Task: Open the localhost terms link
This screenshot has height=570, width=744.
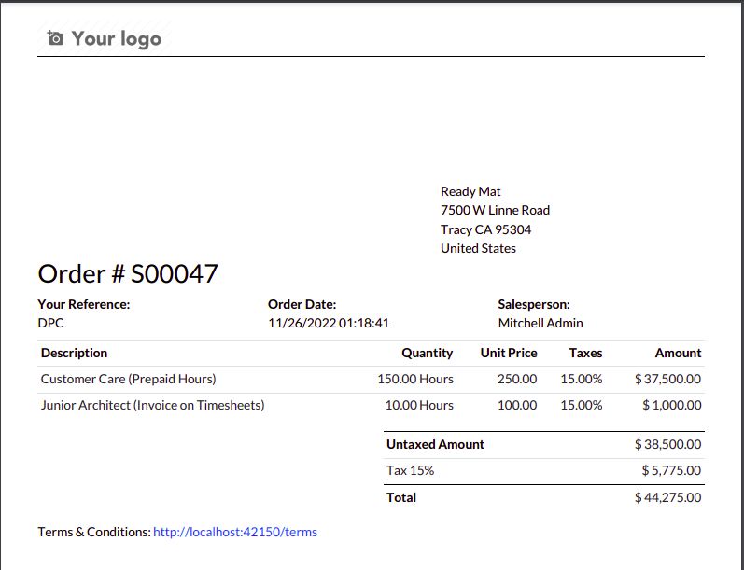Action: coord(235,532)
